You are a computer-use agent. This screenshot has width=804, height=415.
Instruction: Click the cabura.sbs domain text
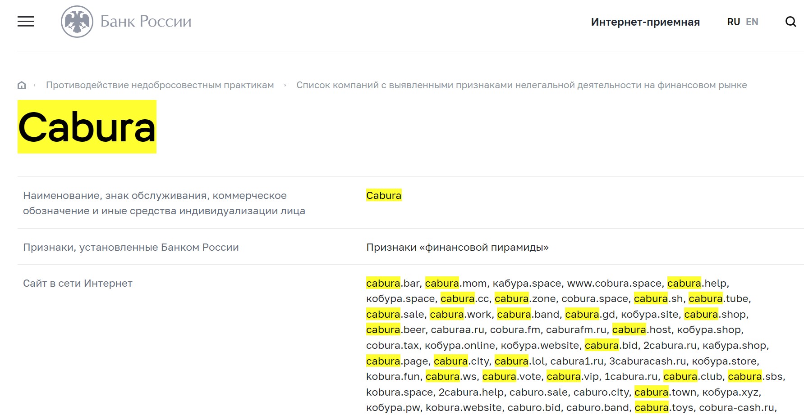755,376
